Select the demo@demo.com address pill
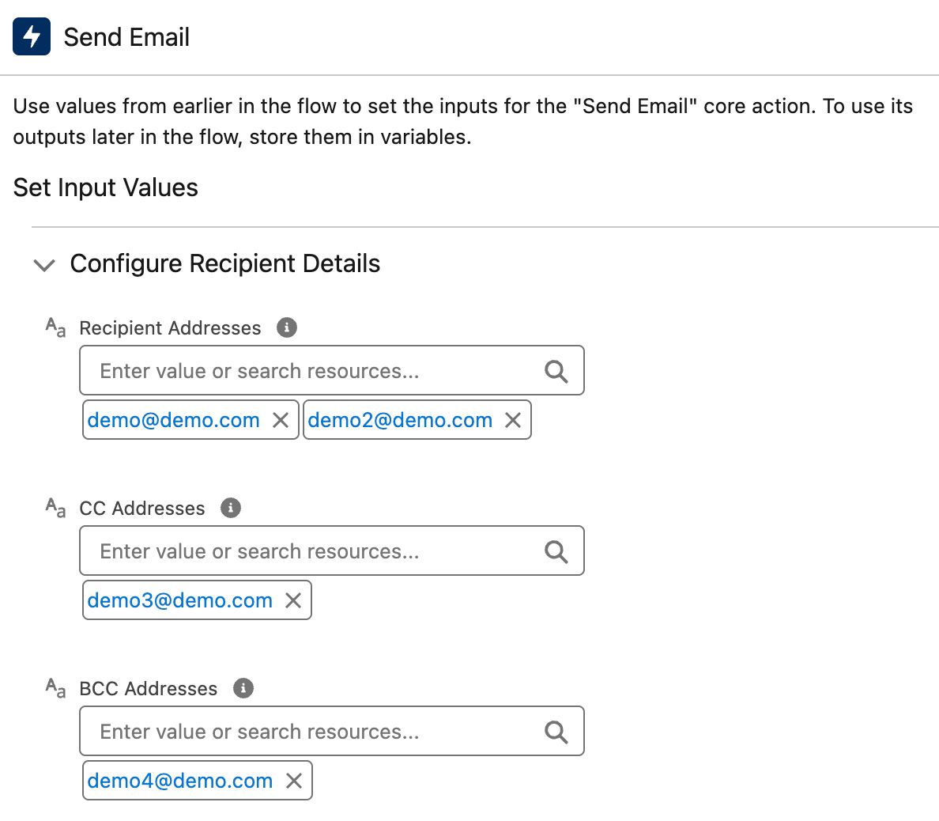The width and height of the screenshot is (939, 821). pos(174,420)
